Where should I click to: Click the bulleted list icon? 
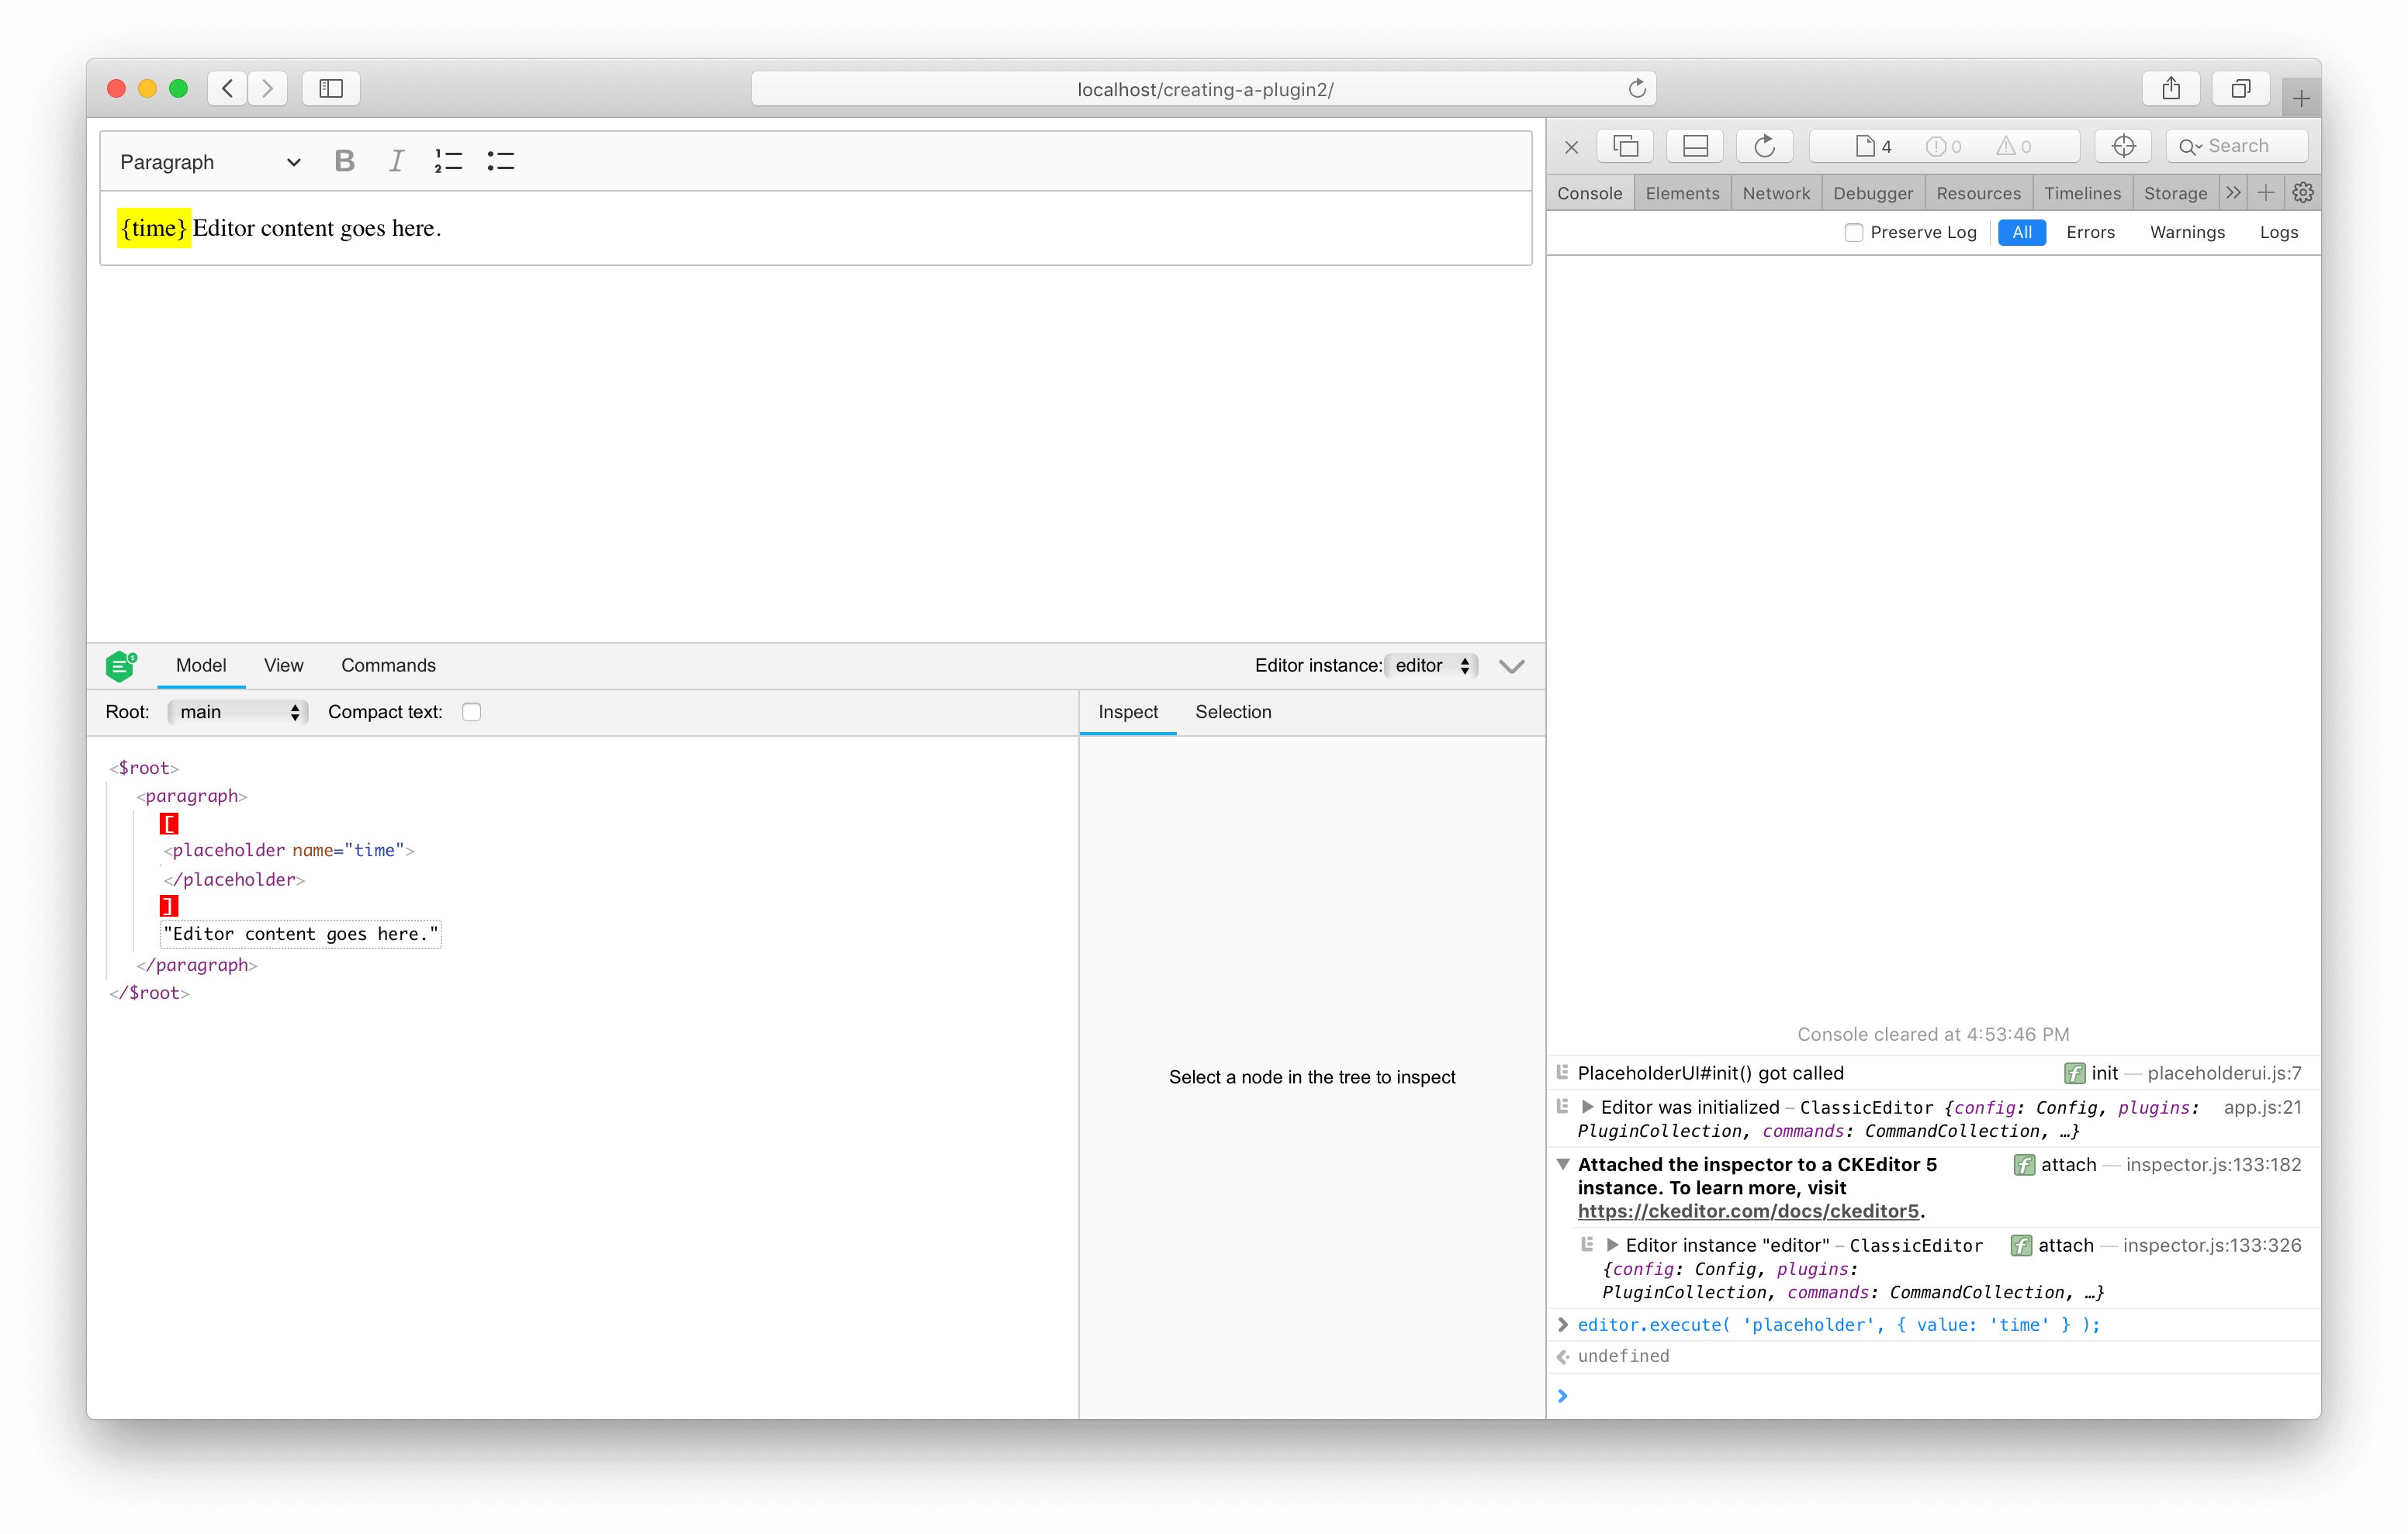[x=500, y=161]
